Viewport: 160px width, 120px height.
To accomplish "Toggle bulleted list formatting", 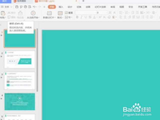I will tap(121, 12).
